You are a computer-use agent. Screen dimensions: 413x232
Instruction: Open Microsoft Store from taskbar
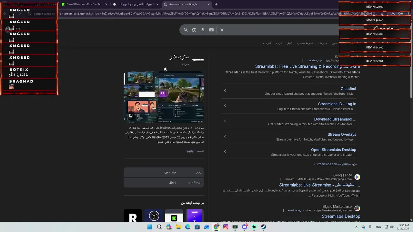coord(197,227)
